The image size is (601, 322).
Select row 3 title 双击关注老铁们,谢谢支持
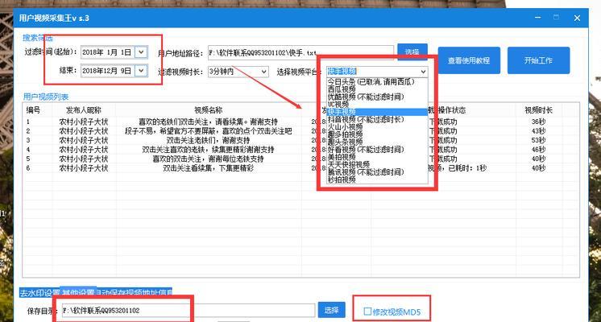208,140
